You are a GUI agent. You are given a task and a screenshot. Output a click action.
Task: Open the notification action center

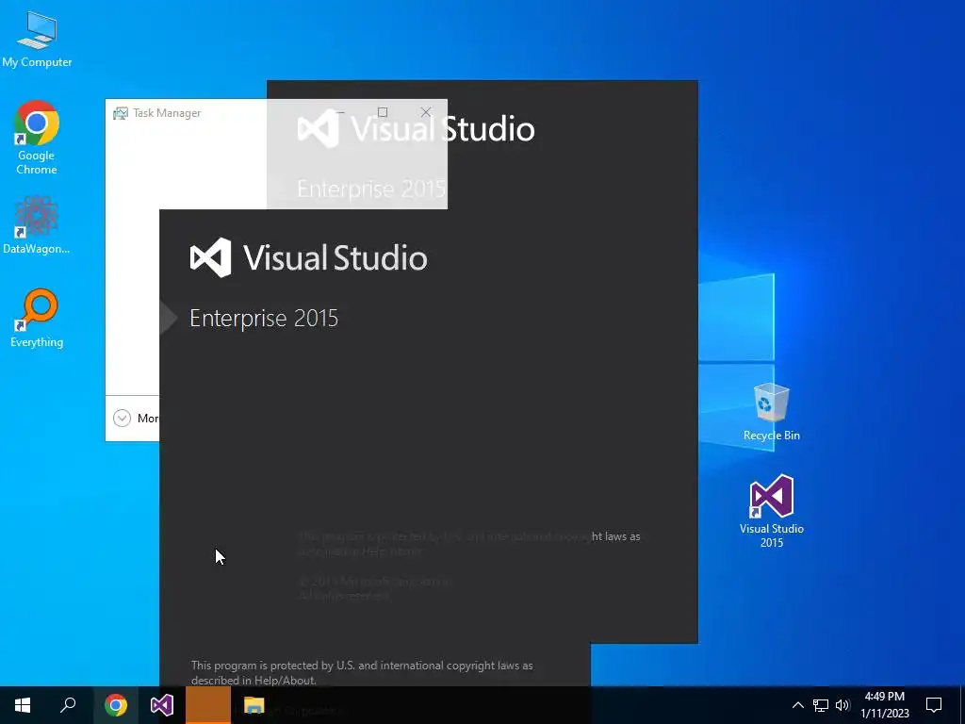(934, 705)
